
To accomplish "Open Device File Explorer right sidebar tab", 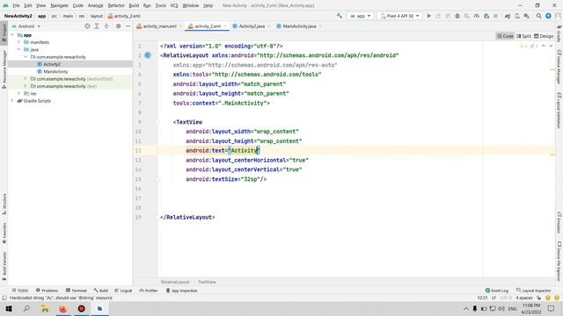I will tap(559, 261).
